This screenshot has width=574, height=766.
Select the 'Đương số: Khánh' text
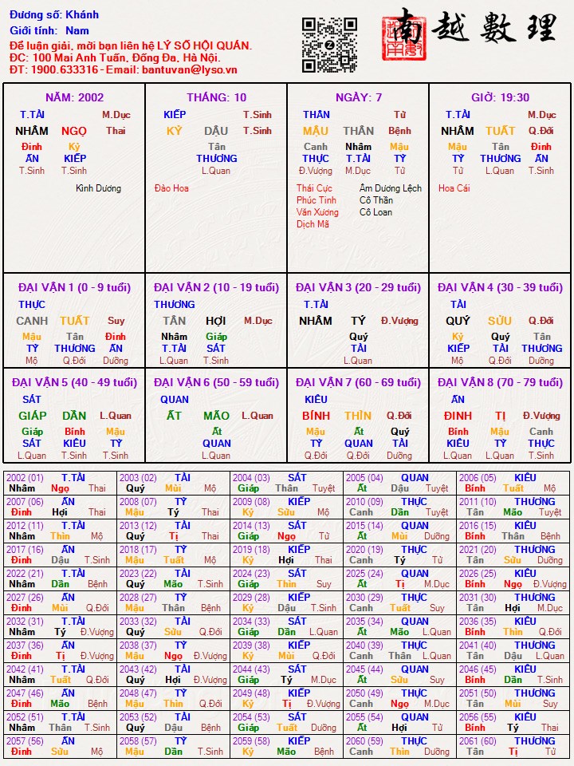coord(54,14)
